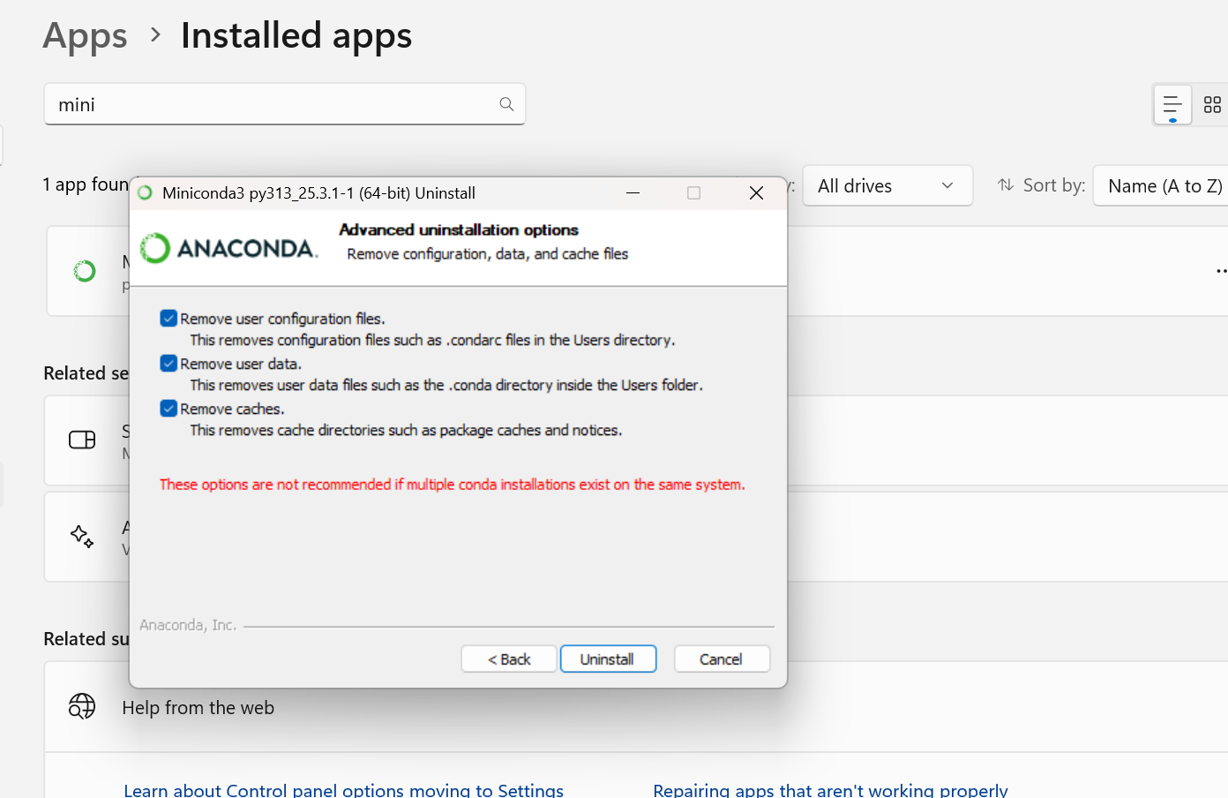Screen dimensions: 1228x798
Task: Uncheck Remove user data option
Action: pyautogui.click(x=168, y=363)
